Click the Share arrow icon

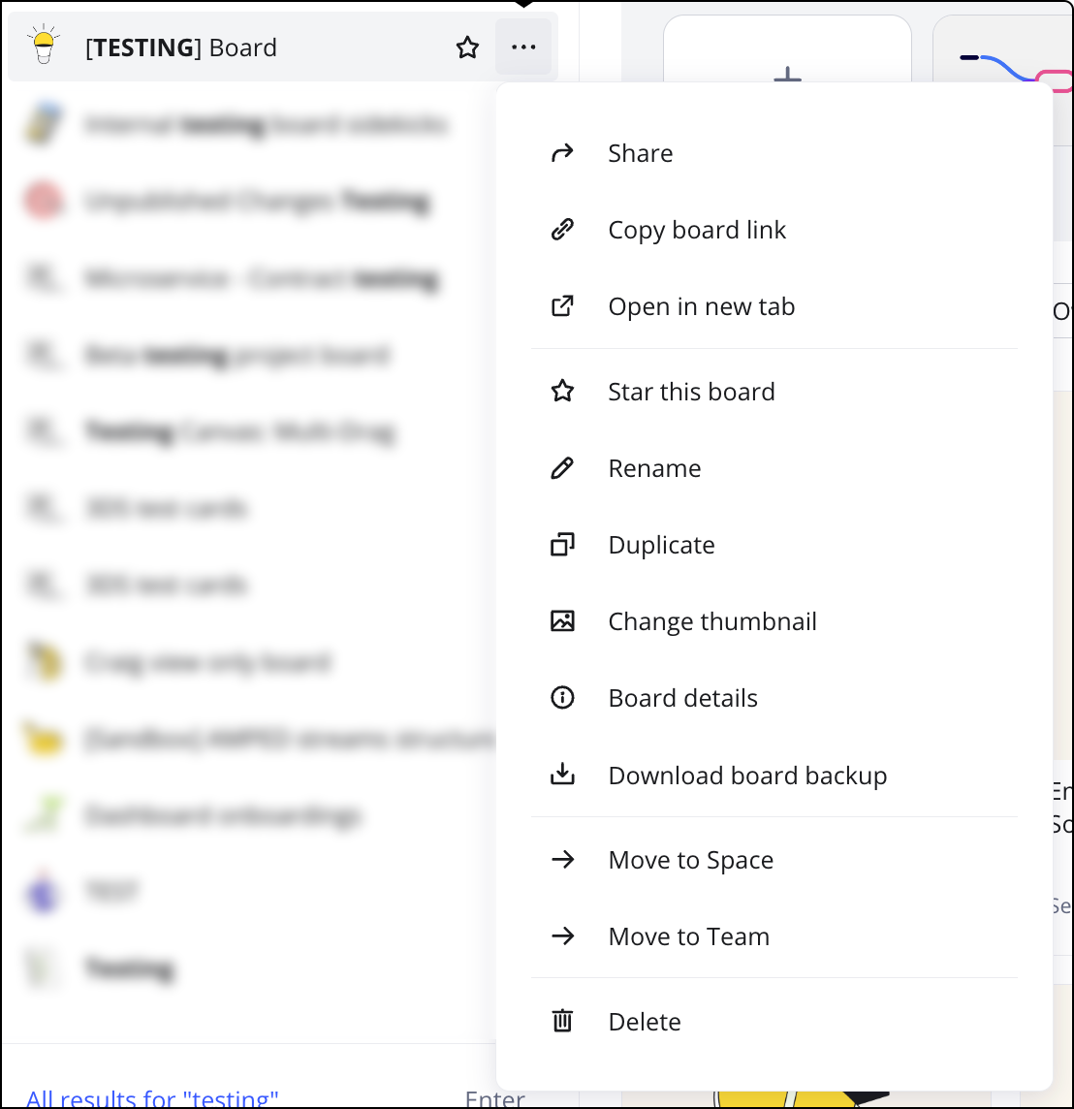tap(562, 152)
